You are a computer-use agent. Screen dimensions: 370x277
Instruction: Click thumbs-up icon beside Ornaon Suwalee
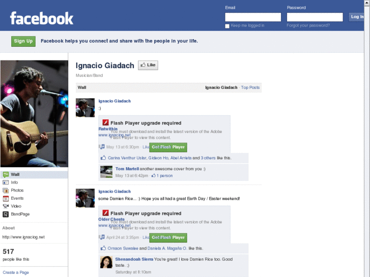(x=103, y=248)
